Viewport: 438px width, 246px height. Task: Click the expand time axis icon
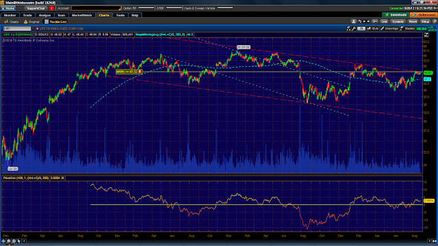click(x=435, y=241)
